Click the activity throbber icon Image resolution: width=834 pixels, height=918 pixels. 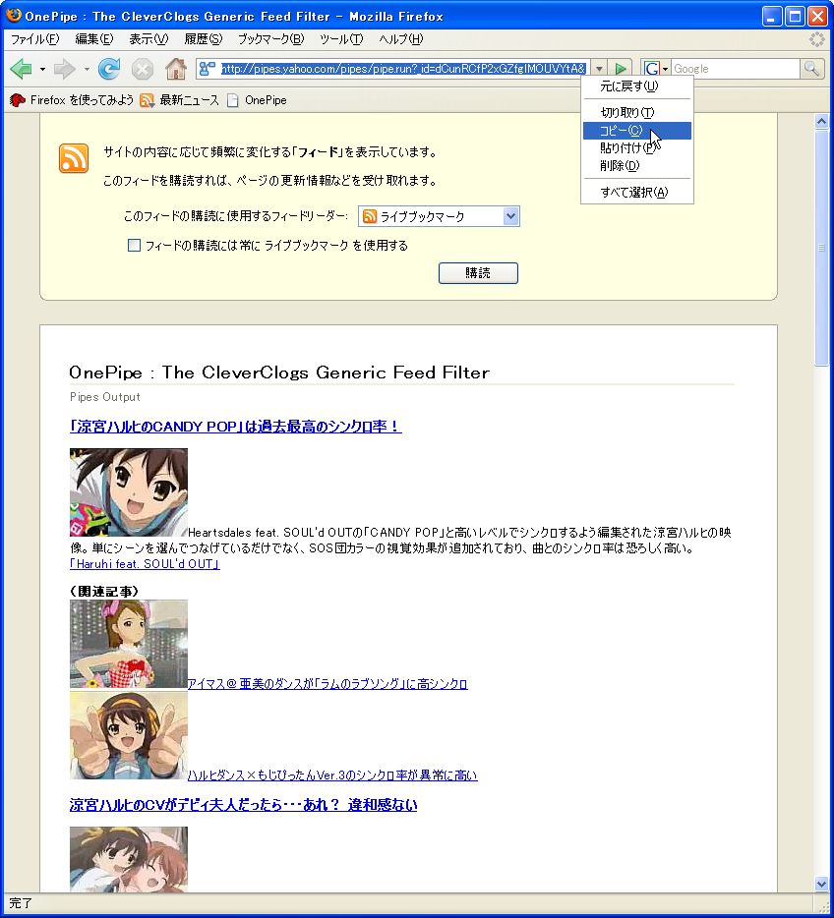pos(817,39)
